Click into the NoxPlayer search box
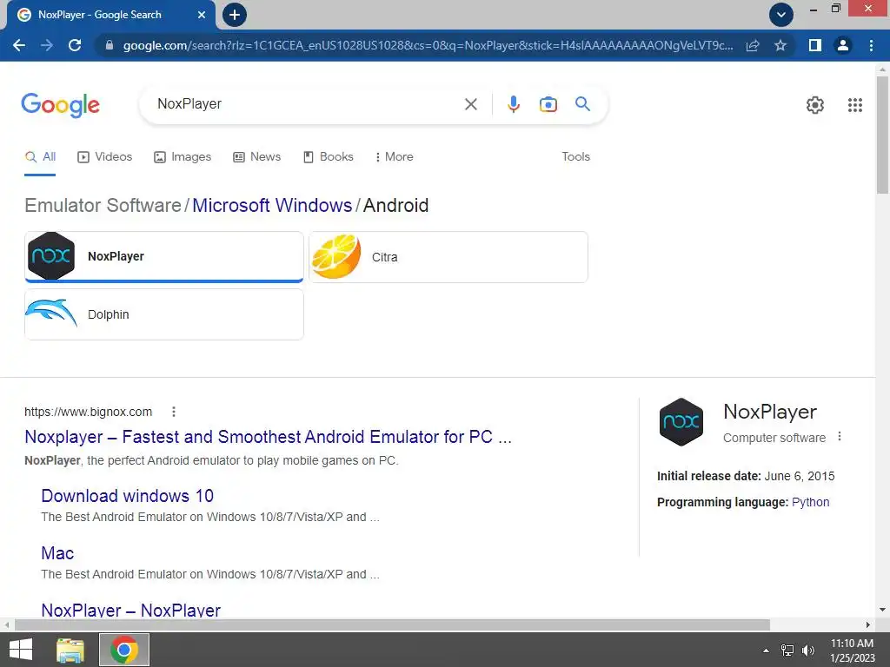890x667 pixels. 307,104
